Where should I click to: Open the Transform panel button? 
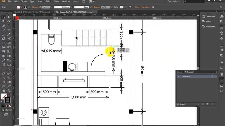208,16
